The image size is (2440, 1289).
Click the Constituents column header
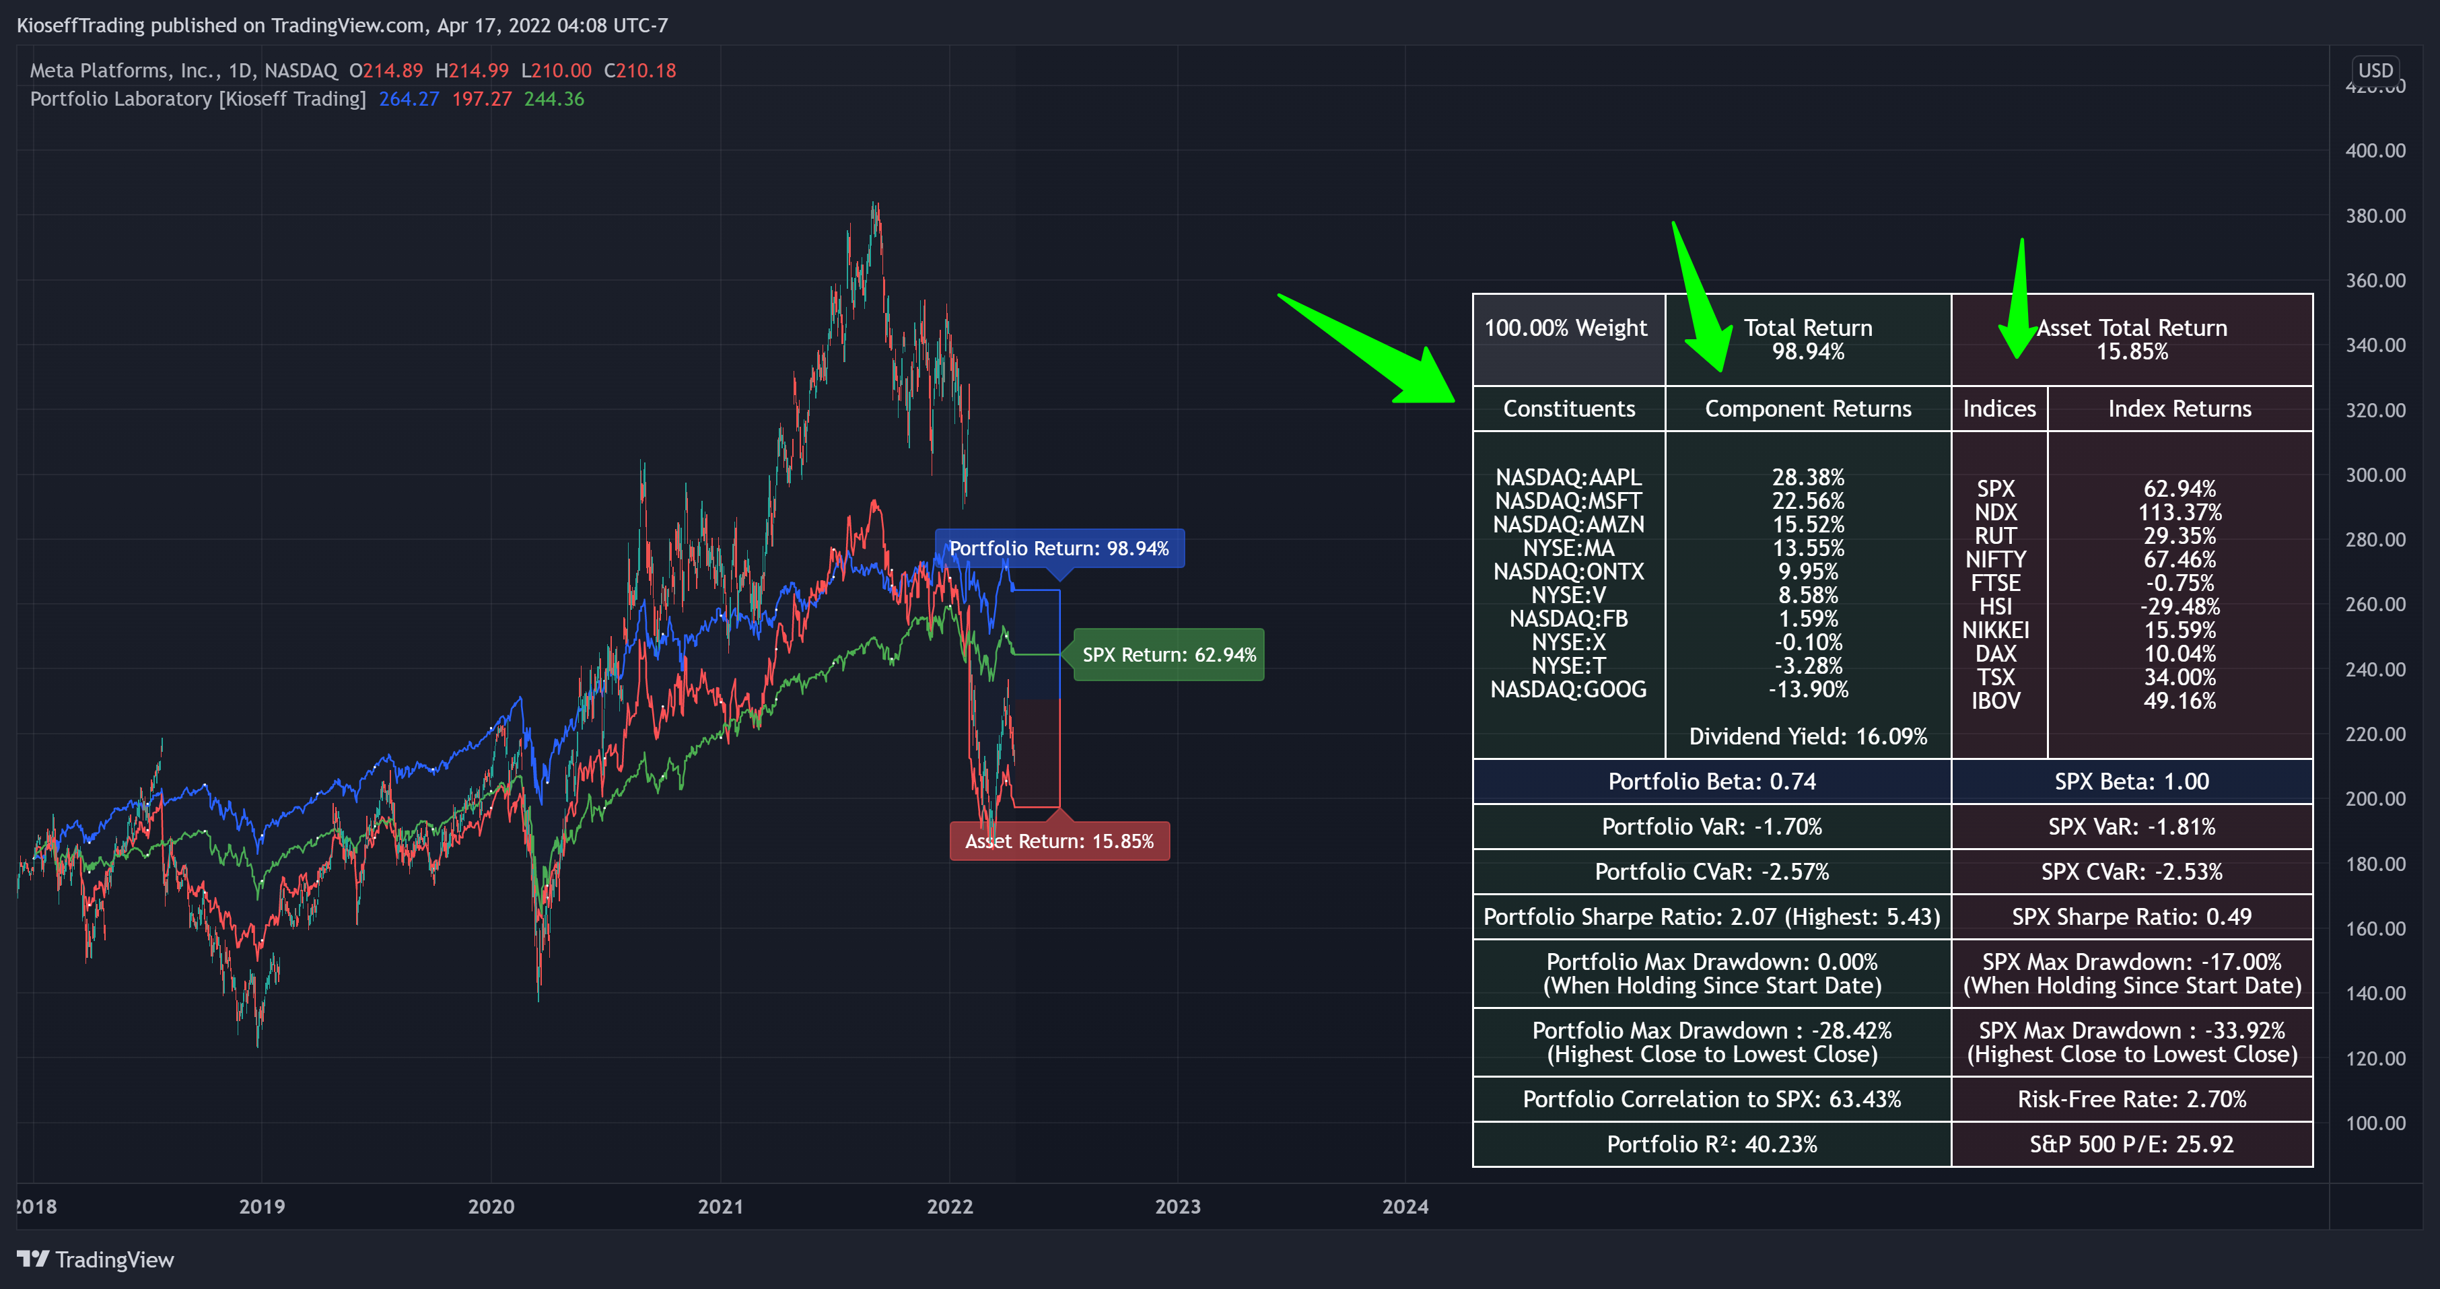(x=1568, y=408)
